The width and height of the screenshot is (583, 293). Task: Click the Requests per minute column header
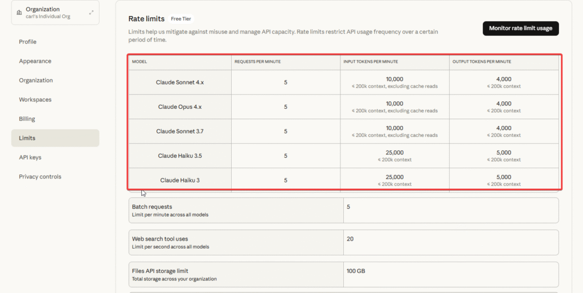257,62
